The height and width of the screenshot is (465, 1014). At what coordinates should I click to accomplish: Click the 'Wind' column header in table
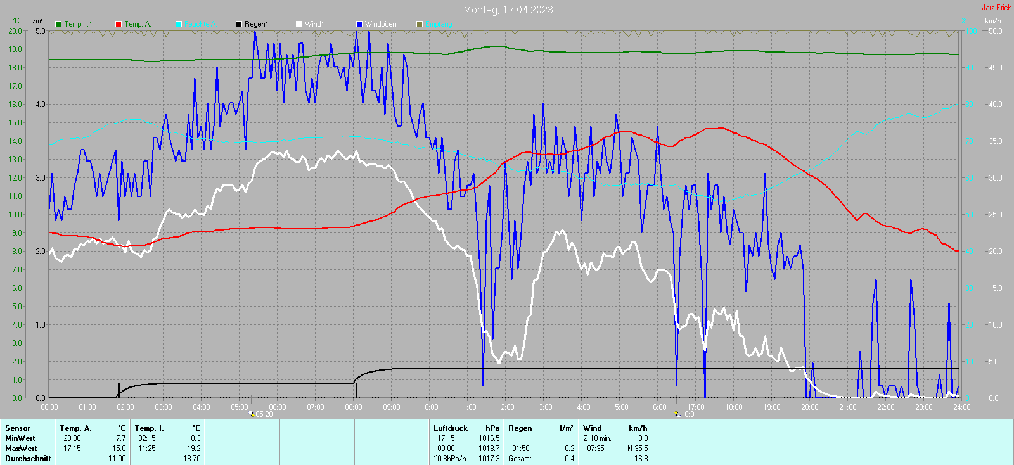[x=593, y=428]
